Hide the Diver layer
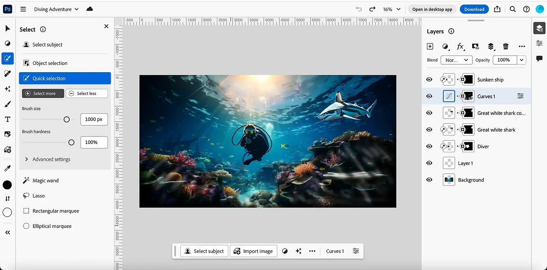Image resolution: width=547 pixels, height=270 pixels. pyautogui.click(x=429, y=146)
